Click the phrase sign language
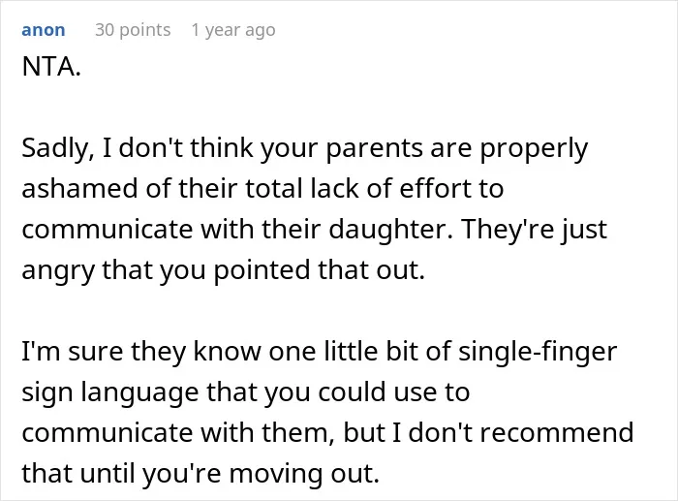The image size is (678, 501). 109,392
